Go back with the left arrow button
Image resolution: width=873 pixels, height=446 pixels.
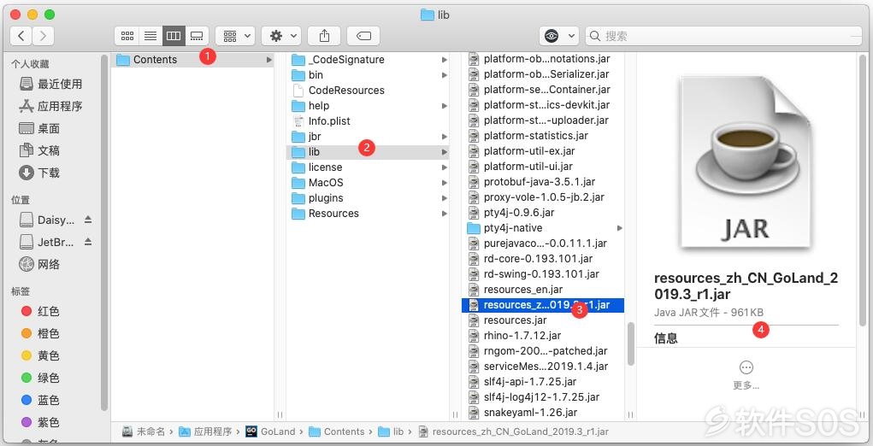[x=21, y=36]
